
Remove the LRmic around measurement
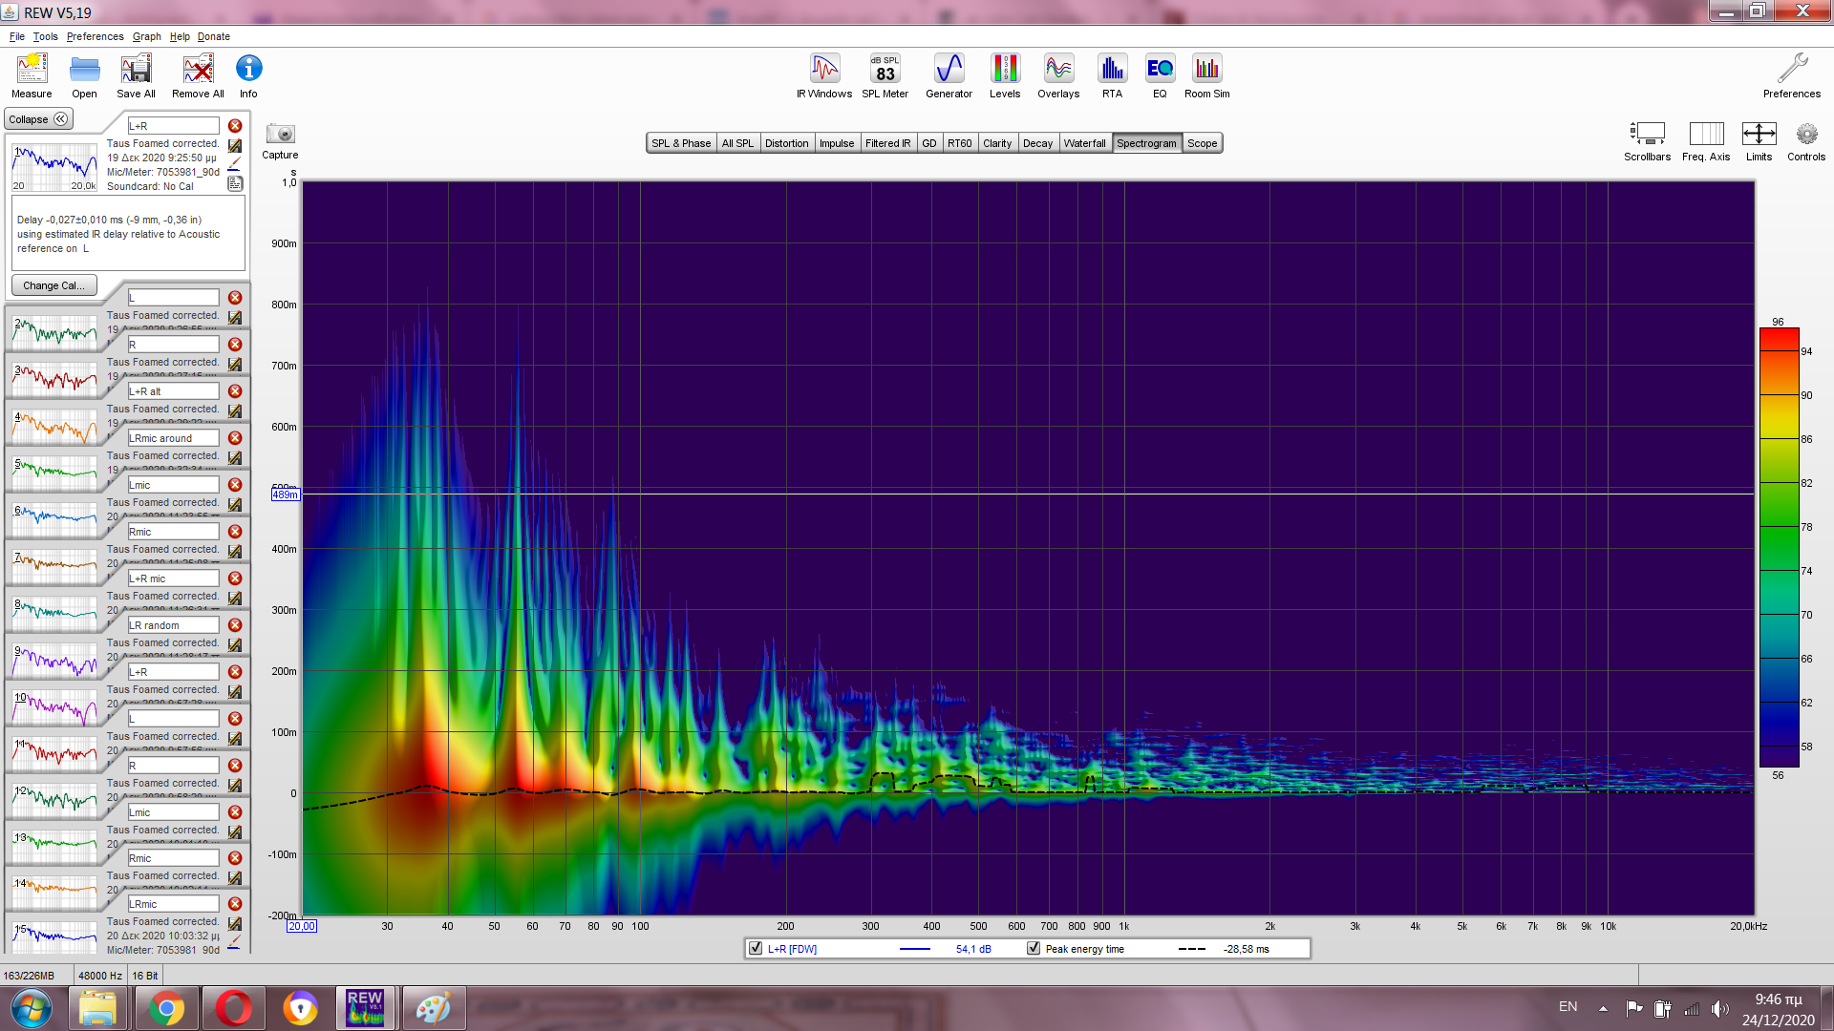(235, 438)
